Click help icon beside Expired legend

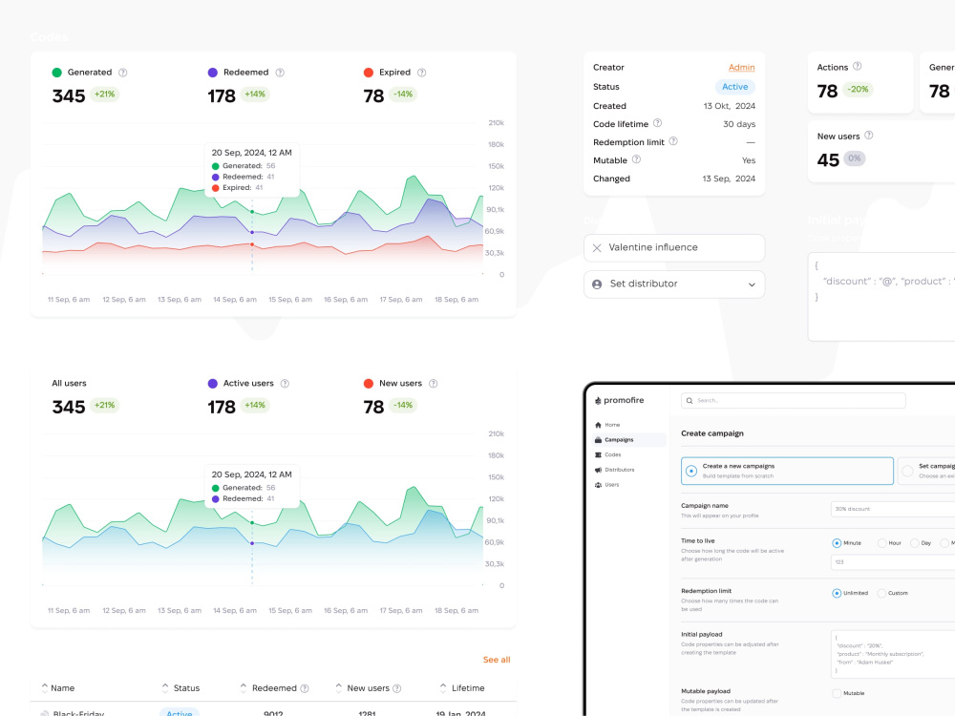tap(421, 73)
